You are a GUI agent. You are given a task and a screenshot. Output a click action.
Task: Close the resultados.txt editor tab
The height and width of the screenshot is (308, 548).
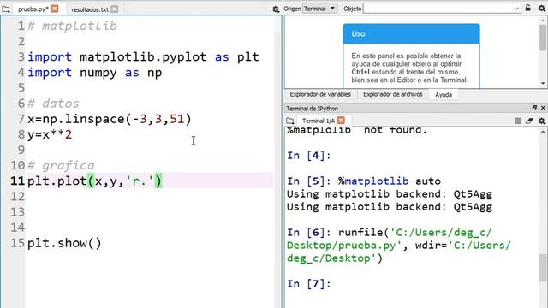coord(114,9)
